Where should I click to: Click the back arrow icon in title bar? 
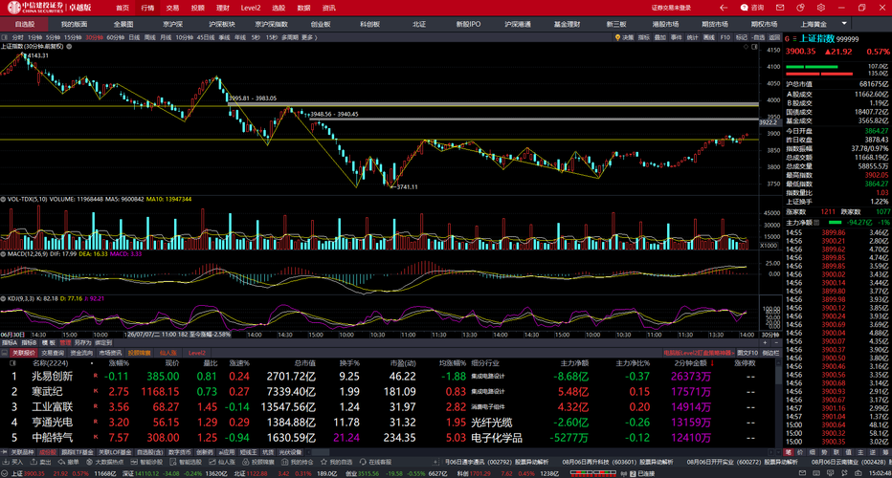point(724,8)
